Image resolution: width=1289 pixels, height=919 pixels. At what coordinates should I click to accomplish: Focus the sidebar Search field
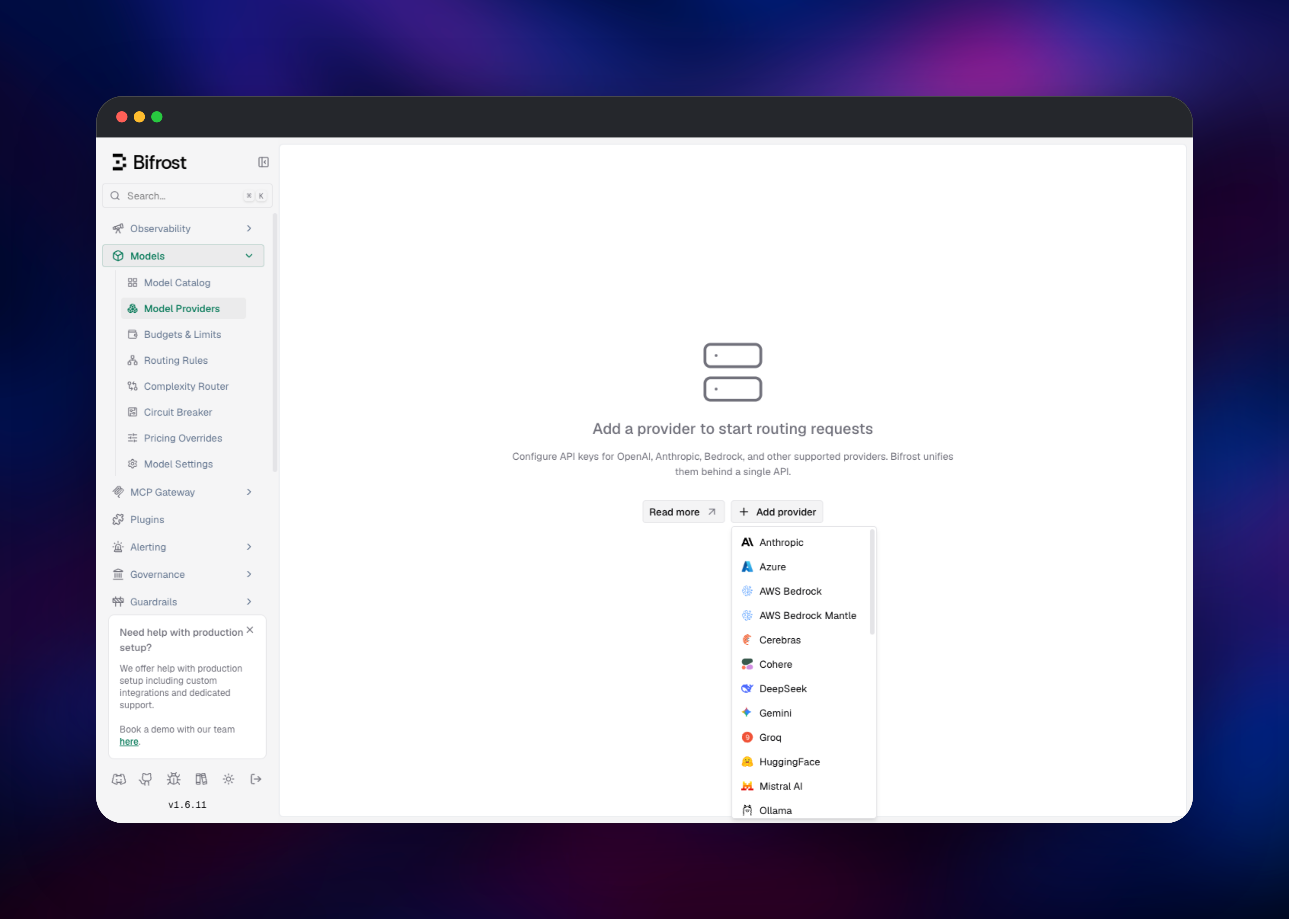coord(187,196)
